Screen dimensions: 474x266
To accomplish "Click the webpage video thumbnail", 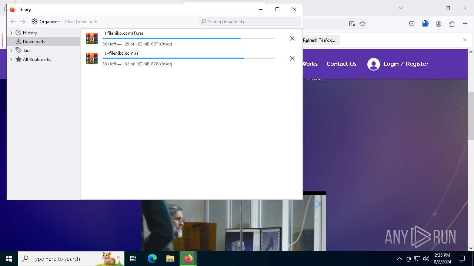I will [233, 225].
